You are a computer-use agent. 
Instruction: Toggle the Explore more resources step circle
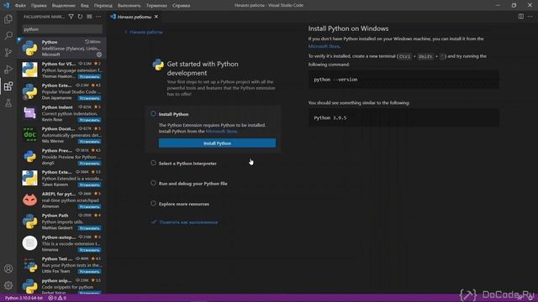[x=153, y=203]
